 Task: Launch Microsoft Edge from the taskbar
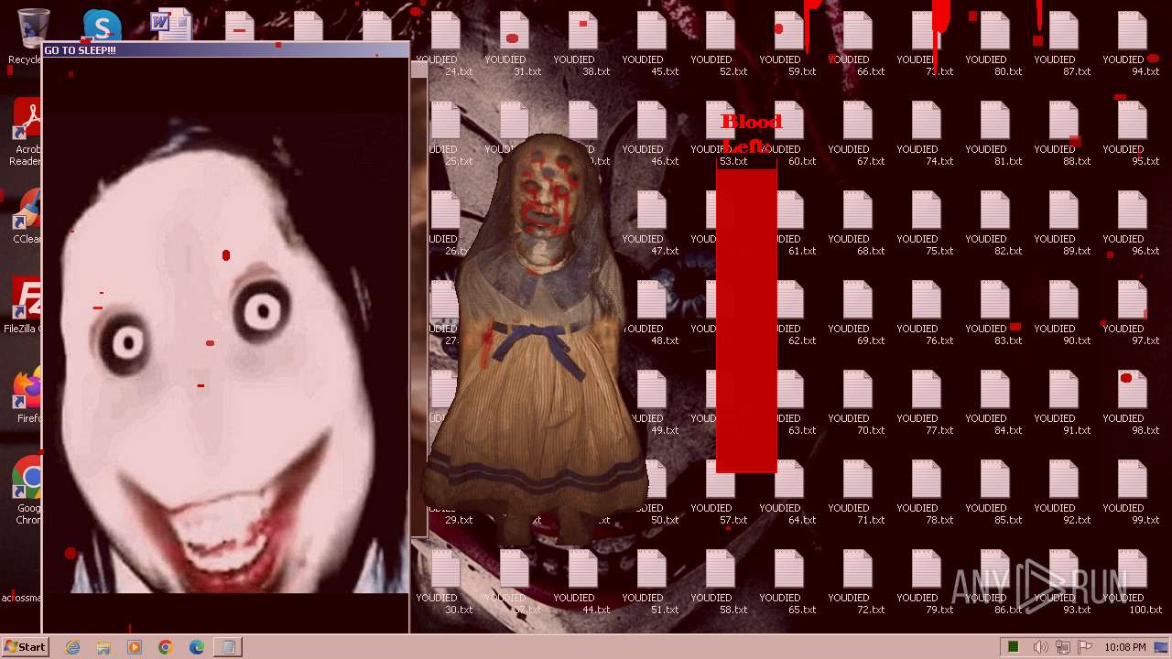point(197,647)
